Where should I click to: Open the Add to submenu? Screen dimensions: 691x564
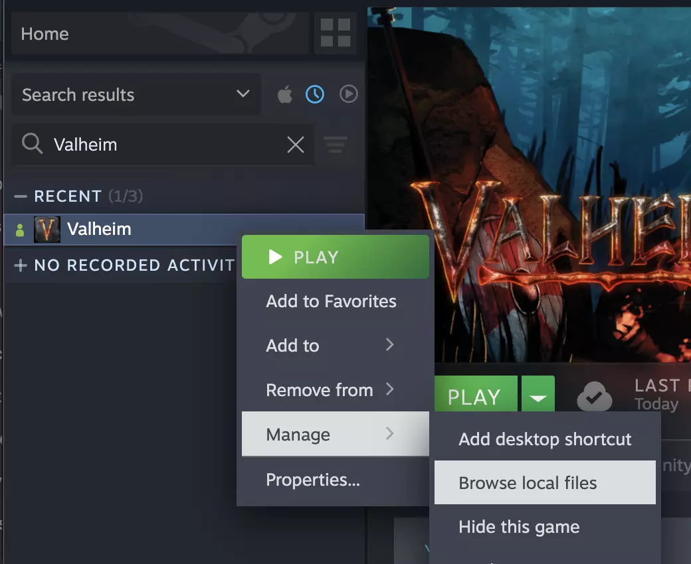(336, 345)
